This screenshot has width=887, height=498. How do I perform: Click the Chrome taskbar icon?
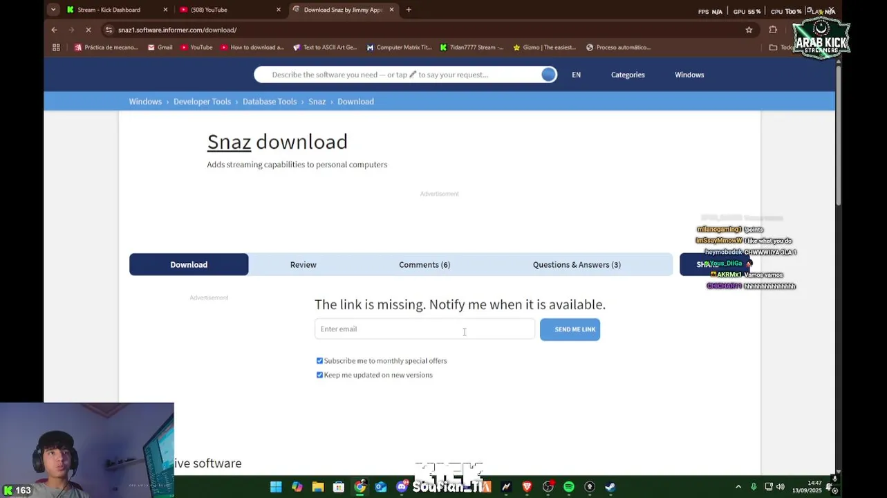[x=360, y=487]
